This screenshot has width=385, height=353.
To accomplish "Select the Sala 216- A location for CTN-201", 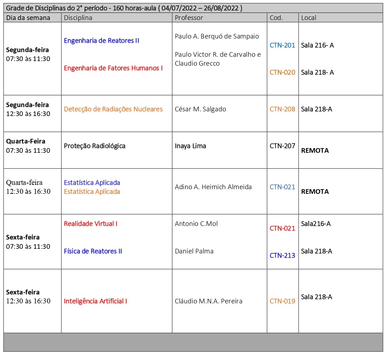I will (317, 45).
